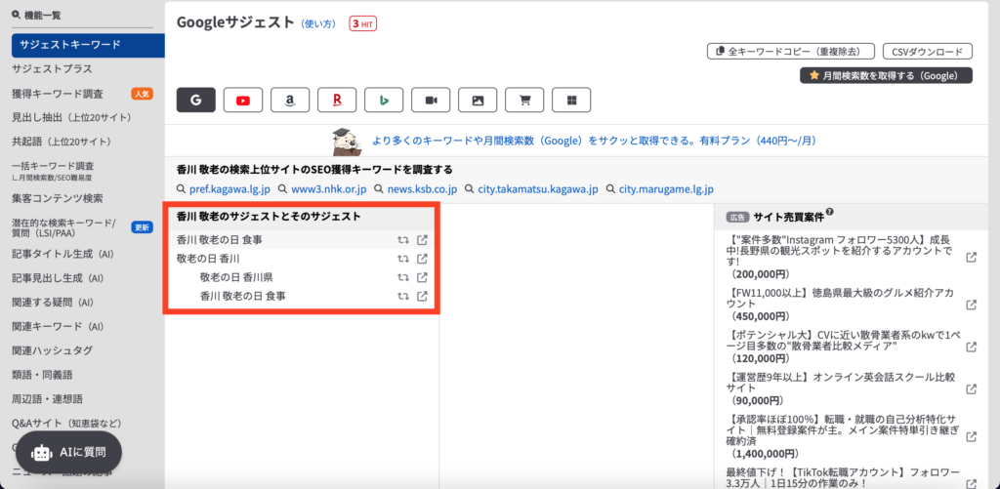Open external link for 香川 敬老の日 食事 first row
Image resolution: width=1000 pixels, height=489 pixels.
coord(422,240)
